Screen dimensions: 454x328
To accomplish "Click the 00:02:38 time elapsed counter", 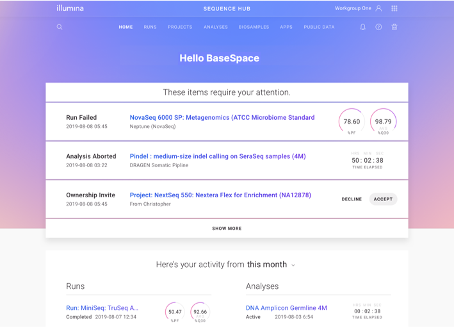I will point(367,311).
